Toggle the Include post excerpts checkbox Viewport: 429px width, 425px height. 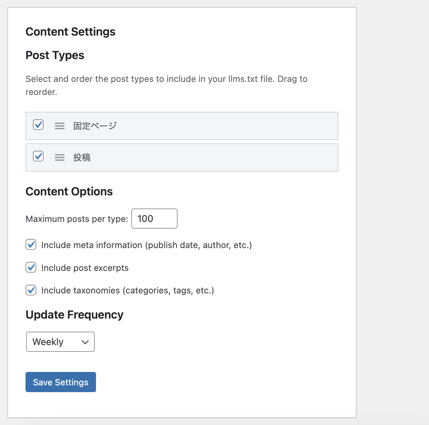pos(31,268)
